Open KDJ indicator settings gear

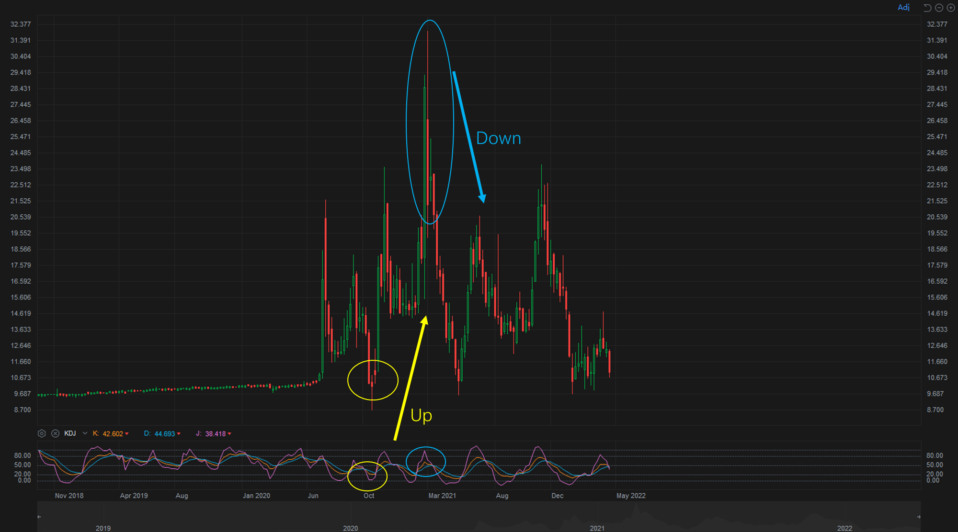(x=42, y=433)
